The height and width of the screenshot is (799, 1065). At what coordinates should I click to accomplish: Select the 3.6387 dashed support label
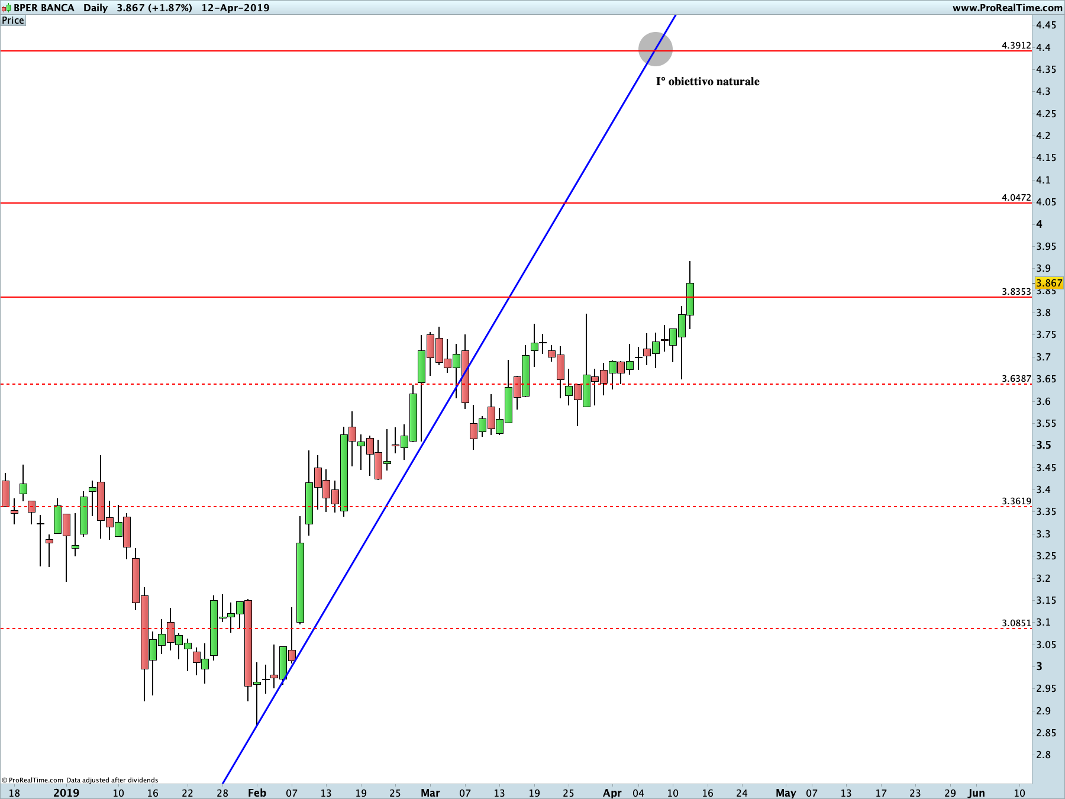pyautogui.click(x=1016, y=378)
